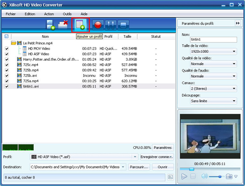Screen dimensions: 245x186
Task: Open the snapshot options arrow
Action: [236, 176]
